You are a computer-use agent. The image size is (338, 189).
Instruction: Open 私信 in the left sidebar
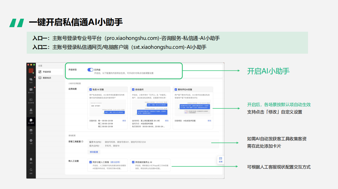(31, 80)
